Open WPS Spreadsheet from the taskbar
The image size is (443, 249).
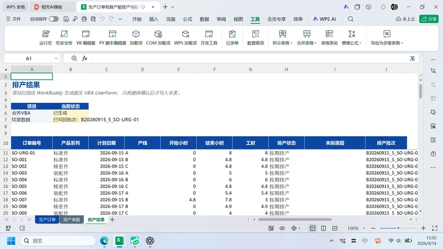pyautogui.click(x=119, y=241)
